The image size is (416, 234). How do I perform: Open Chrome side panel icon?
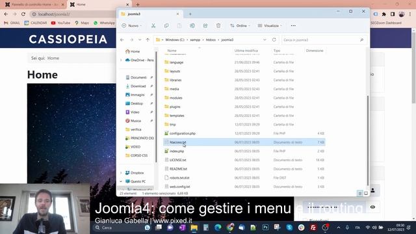tap(393, 14)
